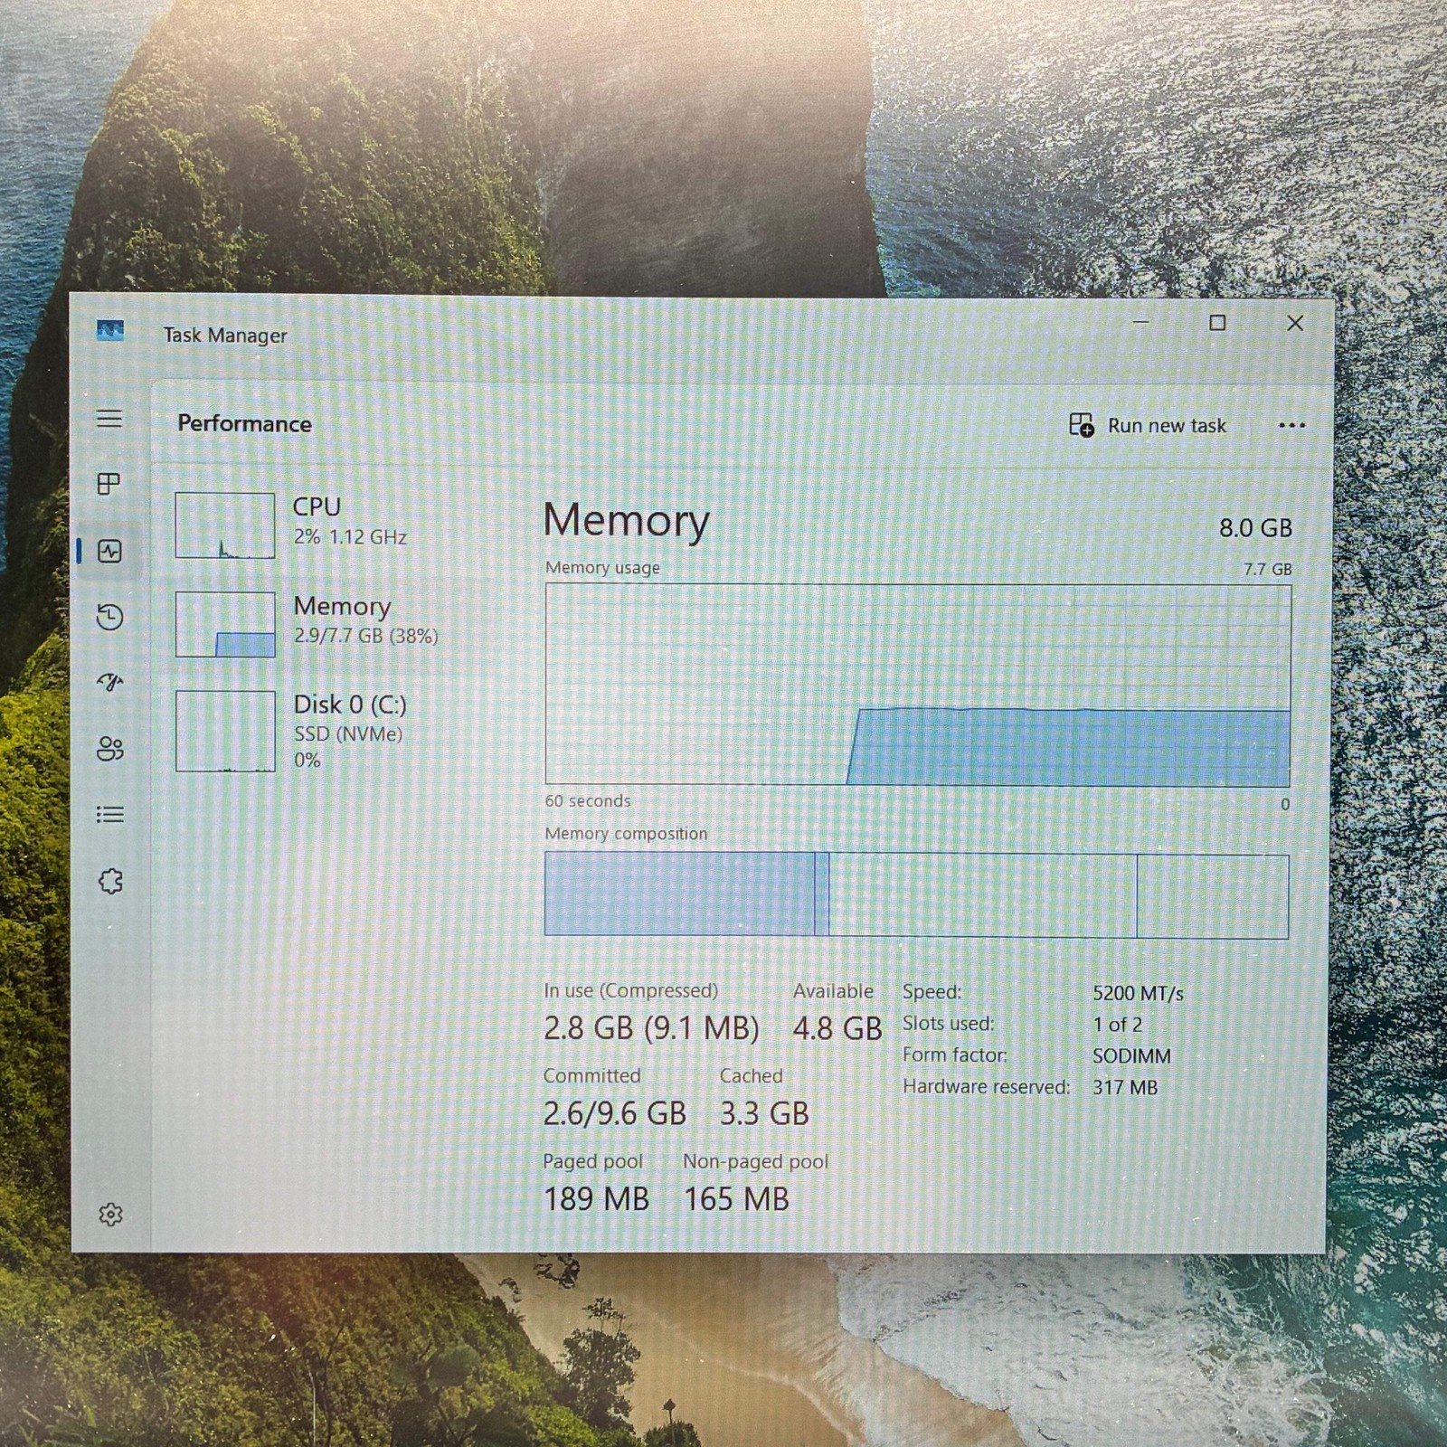Select the Performance page icon
The width and height of the screenshot is (1447, 1447).
109,551
